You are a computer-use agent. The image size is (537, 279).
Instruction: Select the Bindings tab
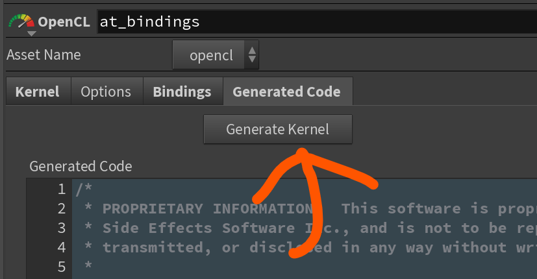[182, 91]
